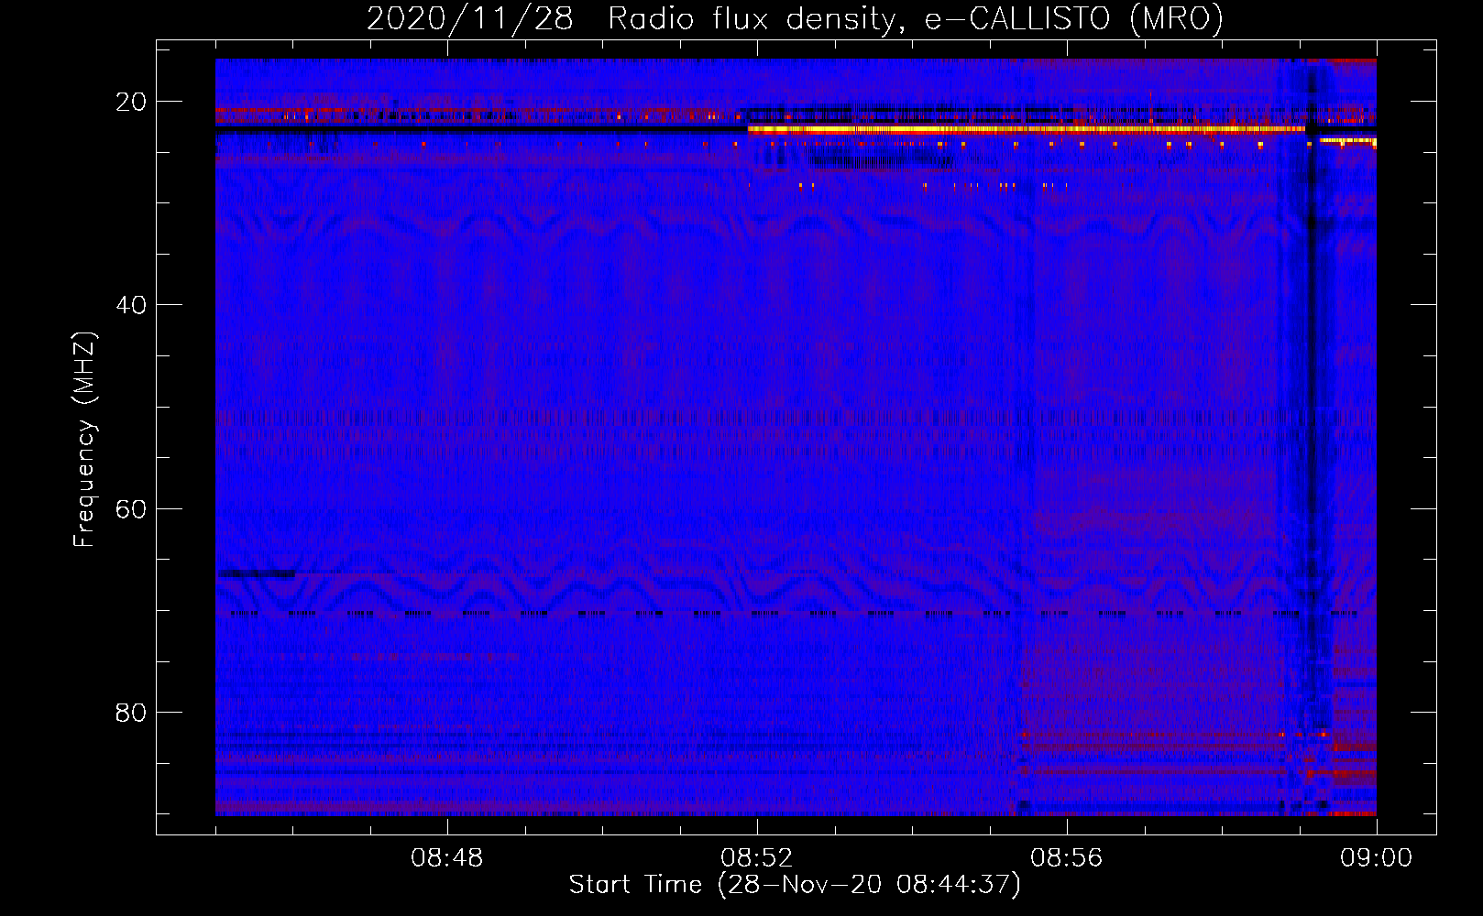Click the plot title "2020/11/28 Radio flux density, e-CALLISTO (MRO)"

795,18
